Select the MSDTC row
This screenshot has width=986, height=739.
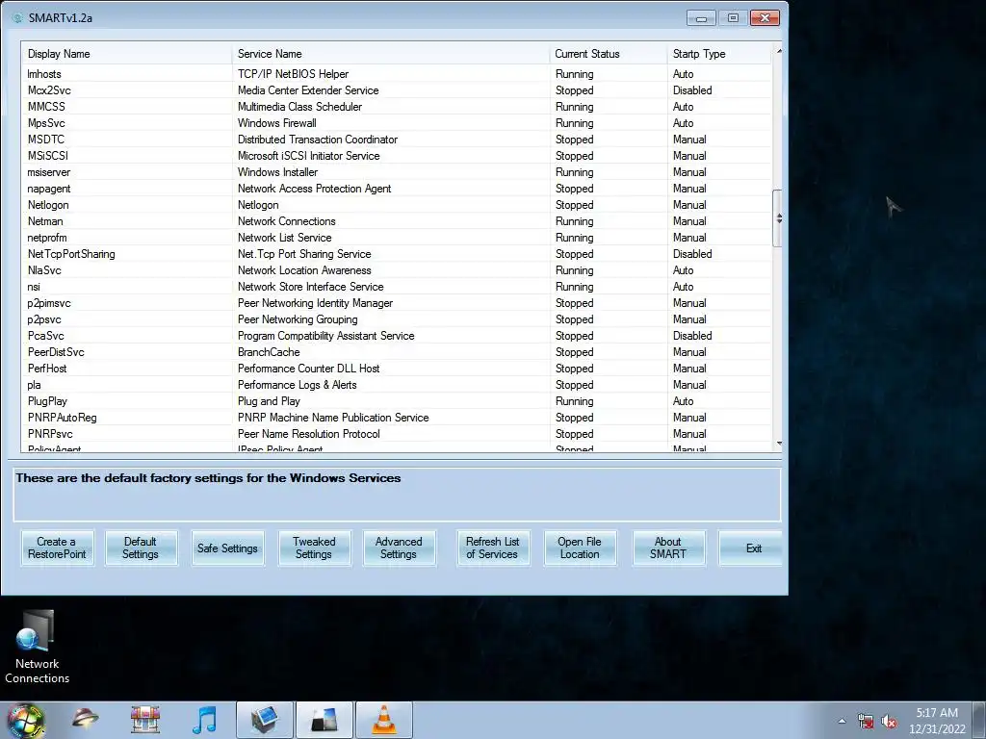pyautogui.click(x=397, y=140)
